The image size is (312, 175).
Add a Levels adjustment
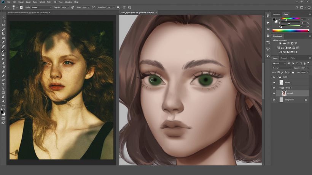point(284,43)
